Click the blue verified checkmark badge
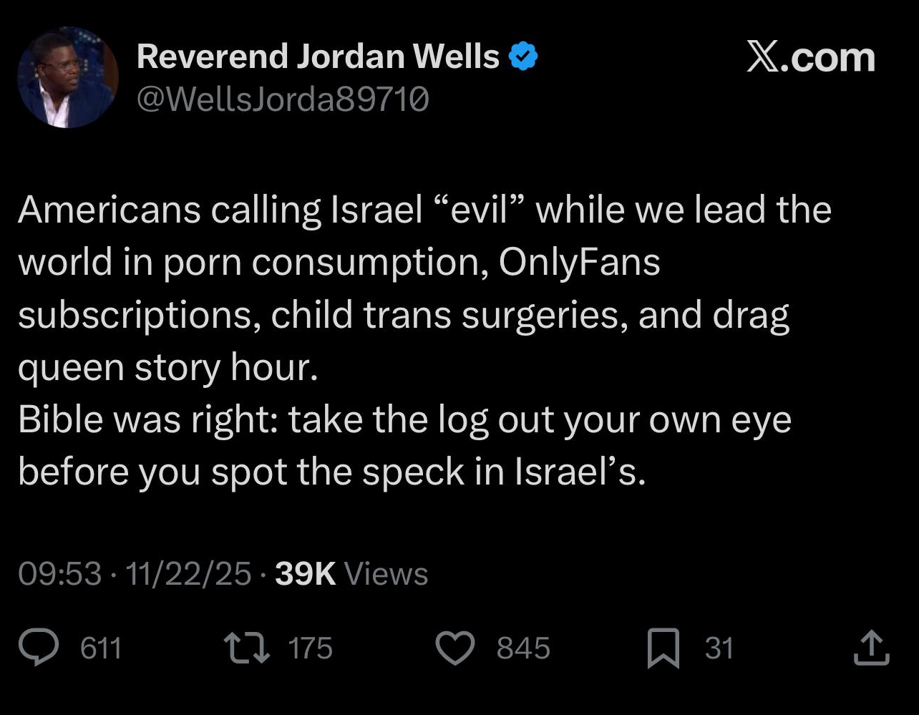Viewport: 919px width, 715px height. click(x=524, y=57)
